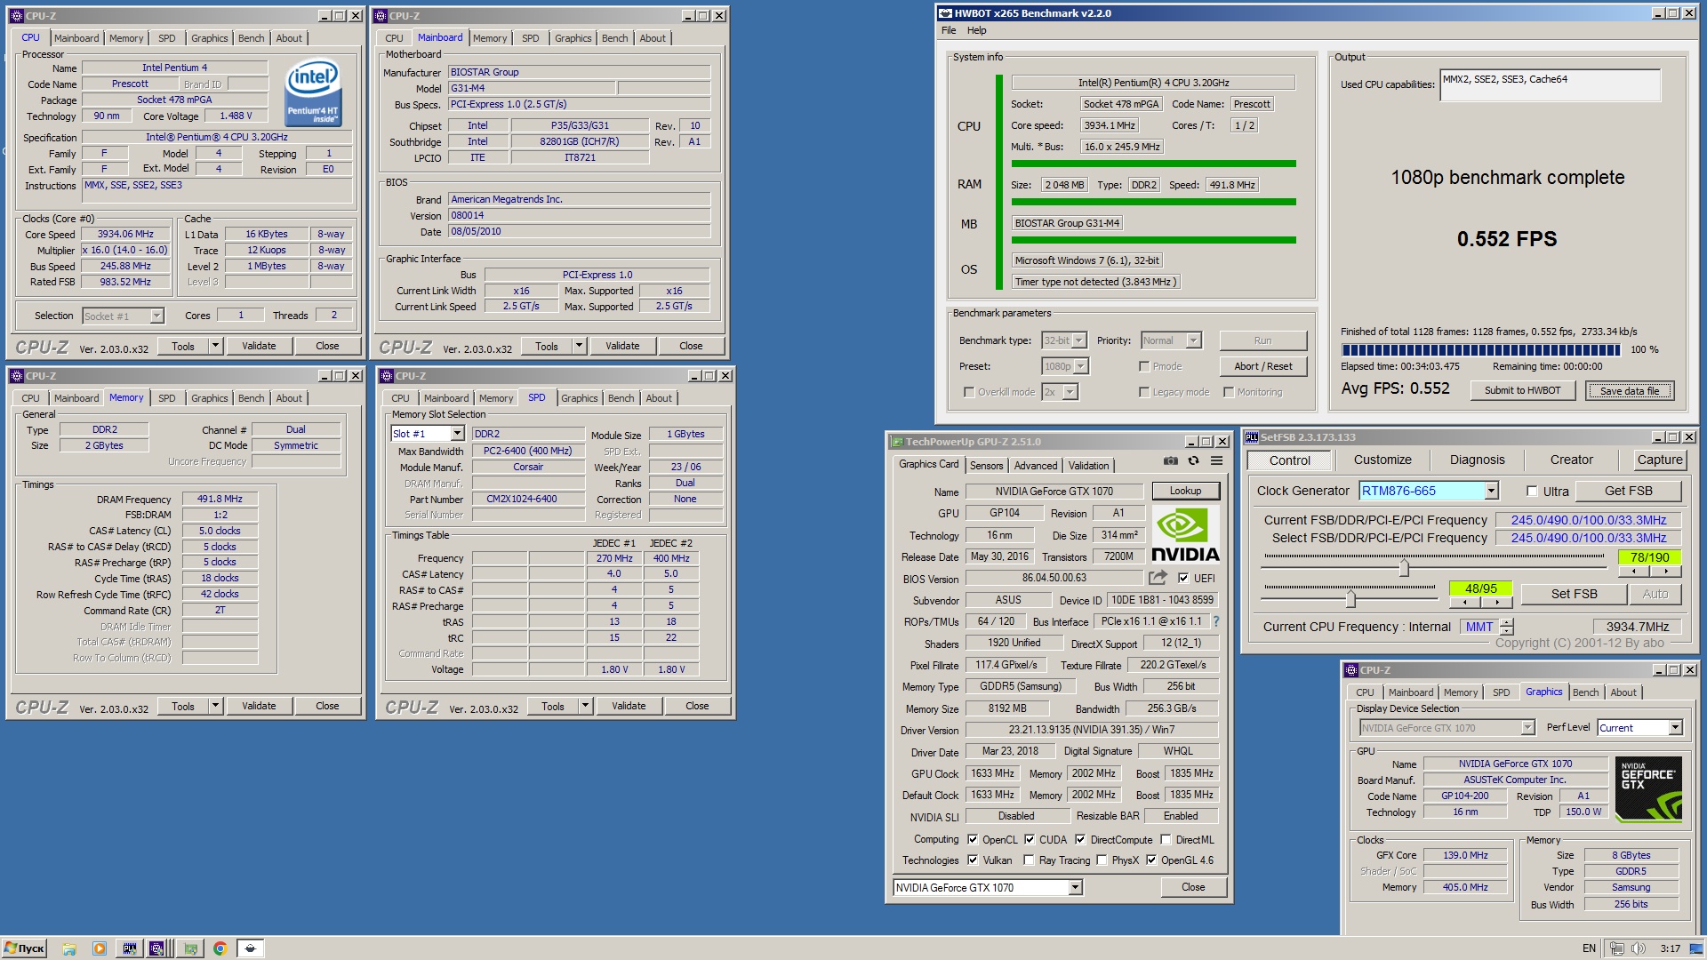Click the Set FSB button
This screenshot has width=1707, height=960.
click(x=1574, y=594)
